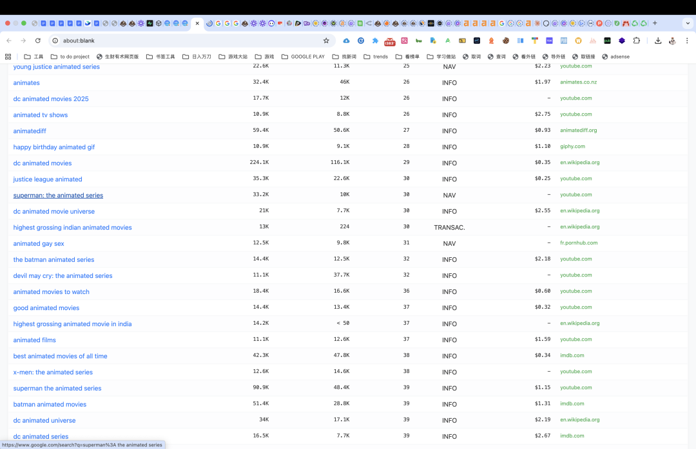The width and height of the screenshot is (696, 449).
Task: Bookmark this page with the star icon
Action: click(326, 41)
